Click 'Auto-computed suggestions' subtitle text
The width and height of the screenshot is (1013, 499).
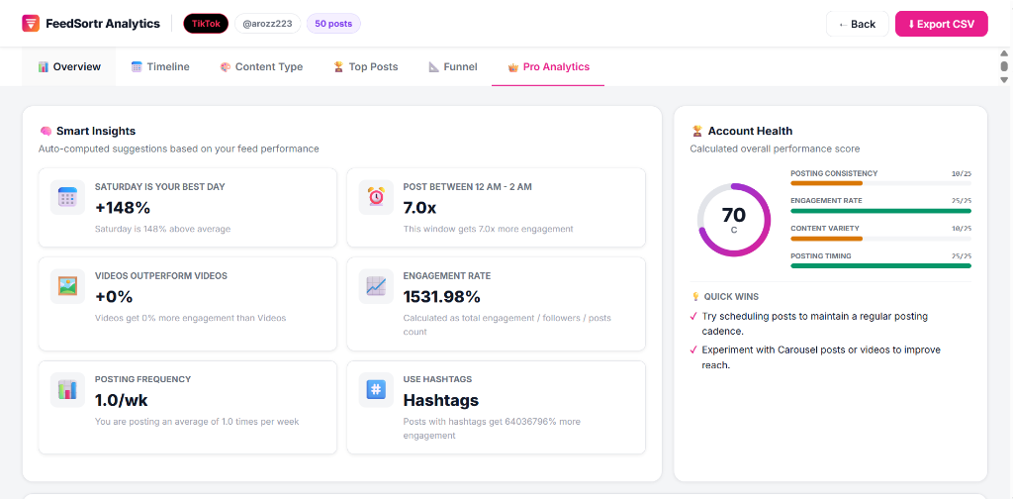coord(179,149)
